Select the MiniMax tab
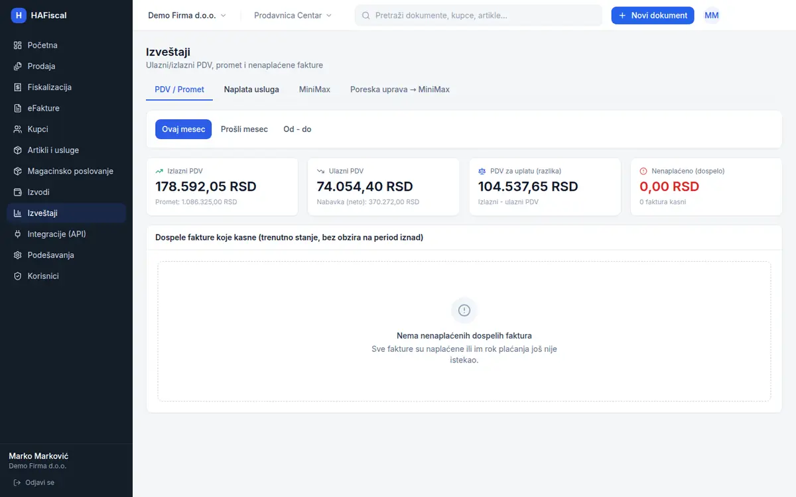The height and width of the screenshot is (497, 796). pyautogui.click(x=314, y=89)
